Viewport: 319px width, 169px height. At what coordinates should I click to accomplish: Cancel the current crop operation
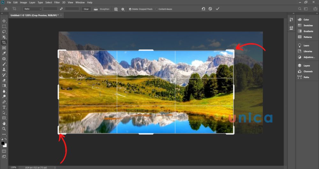coord(210,9)
